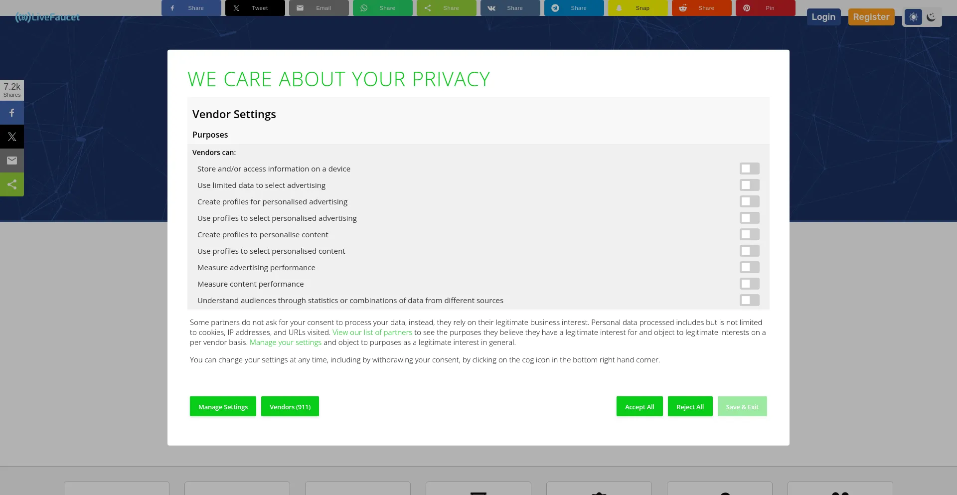This screenshot has height=495, width=957.
Task: Click Reject All button
Action: click(x=690, y=407)
